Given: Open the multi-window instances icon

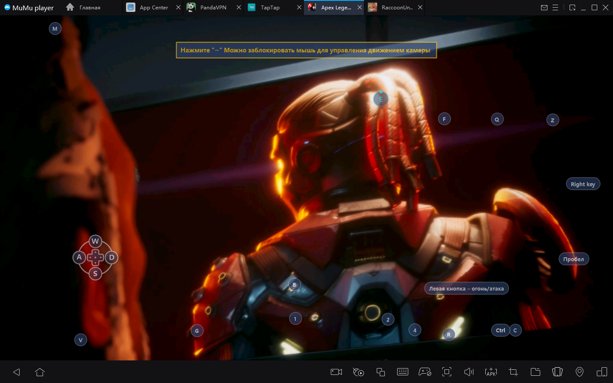Looking at the screenshot, I should pyautogui.click(x=381, y=372).
